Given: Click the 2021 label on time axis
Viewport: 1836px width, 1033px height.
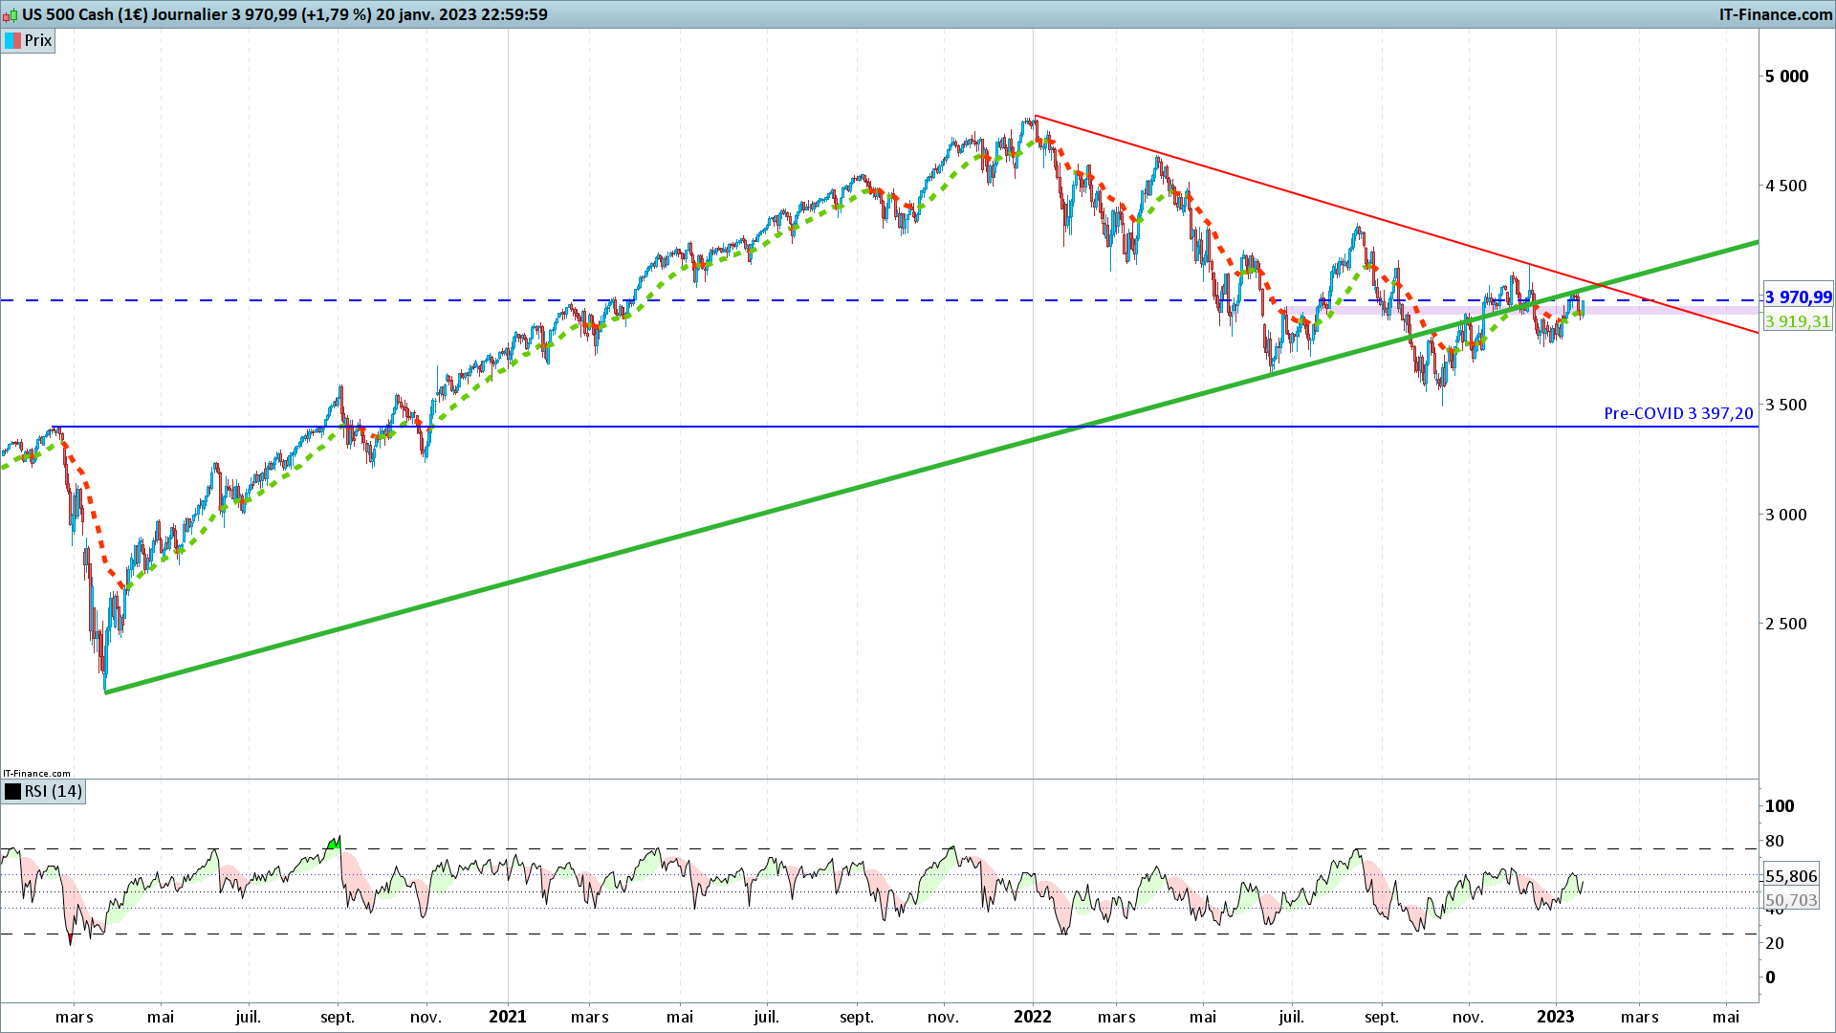Looking at the screenshot, I should pos(508,1017).
